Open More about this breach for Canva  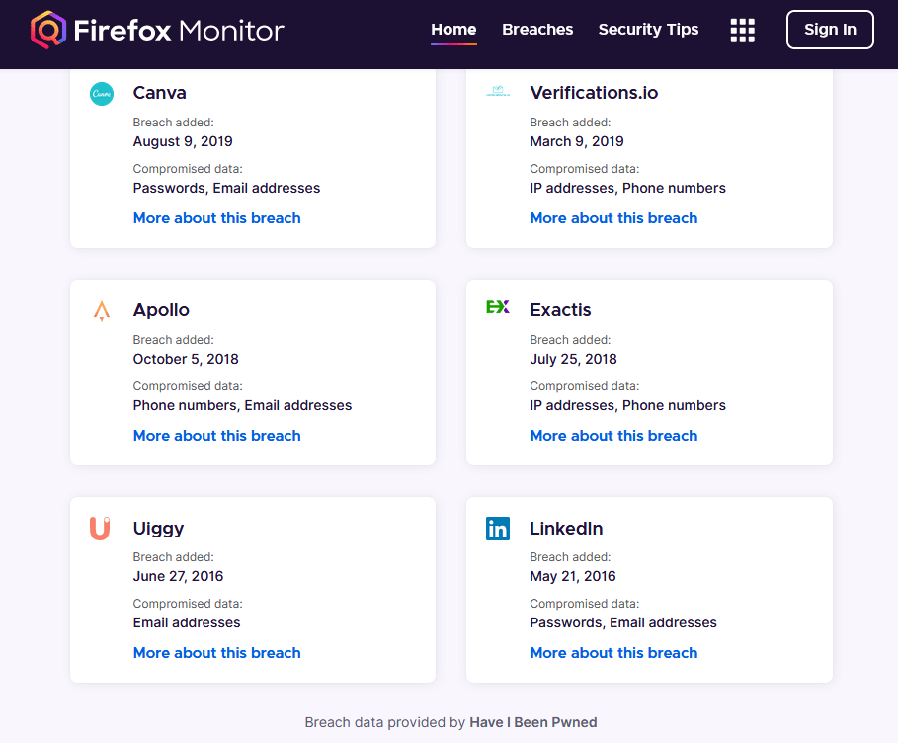(x=216, y=218)
